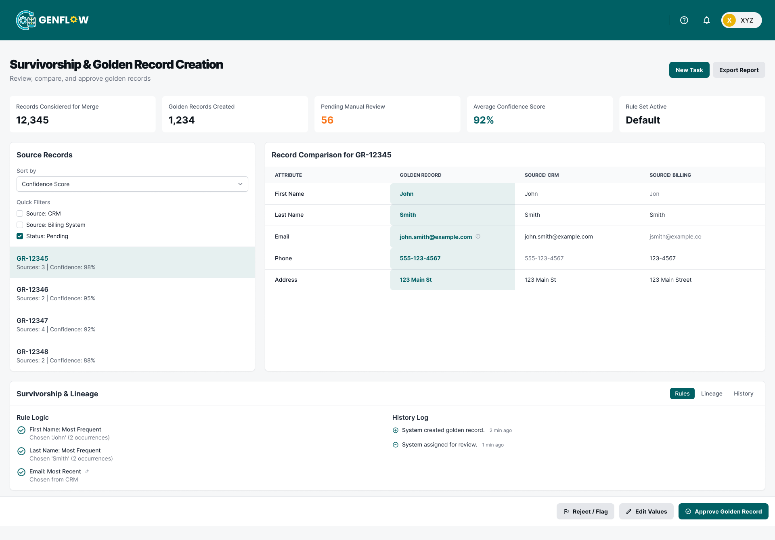This screenshot has width=775, height=540.
Task: Select source record GR-12347
Action: 132,324
